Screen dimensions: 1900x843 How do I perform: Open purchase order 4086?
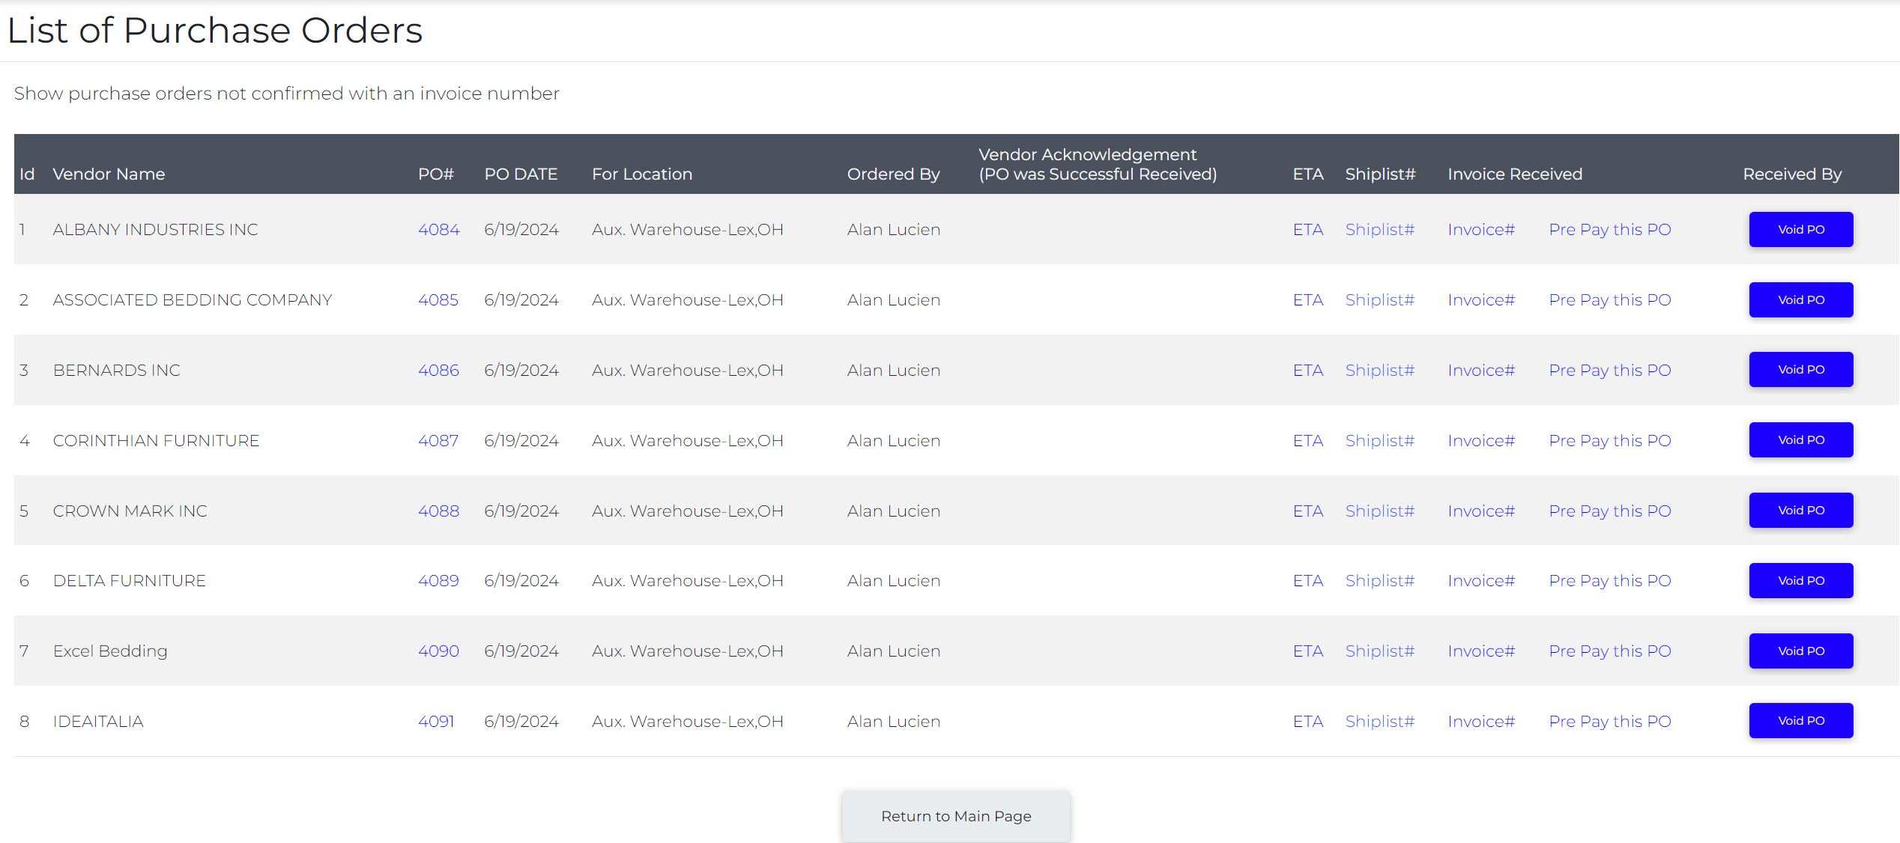pos(438,371)
